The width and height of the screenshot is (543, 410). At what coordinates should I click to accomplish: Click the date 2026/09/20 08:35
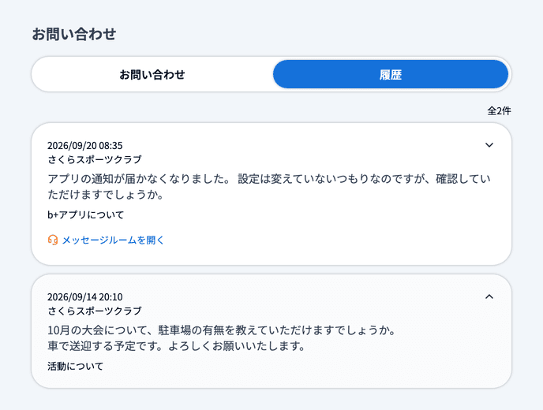85,145
